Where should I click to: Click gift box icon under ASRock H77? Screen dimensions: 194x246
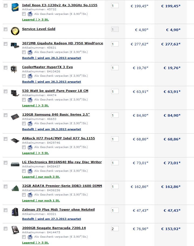pyautogui.click(x=30, y=147)
